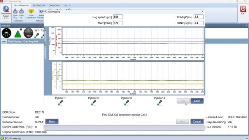
Task: Click the Disconnect K Line icon
Action: 6,9
